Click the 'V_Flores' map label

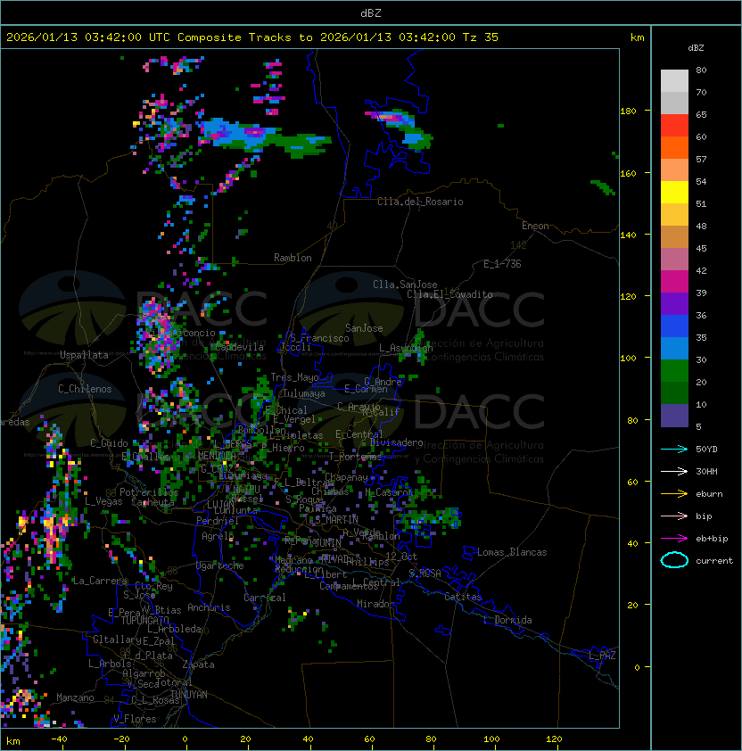click(x=135, y=719)
